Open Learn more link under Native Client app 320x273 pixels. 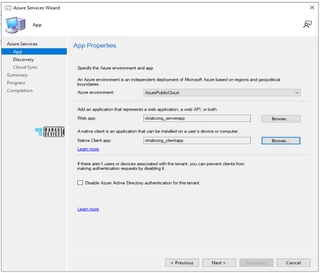pos(88,149)
